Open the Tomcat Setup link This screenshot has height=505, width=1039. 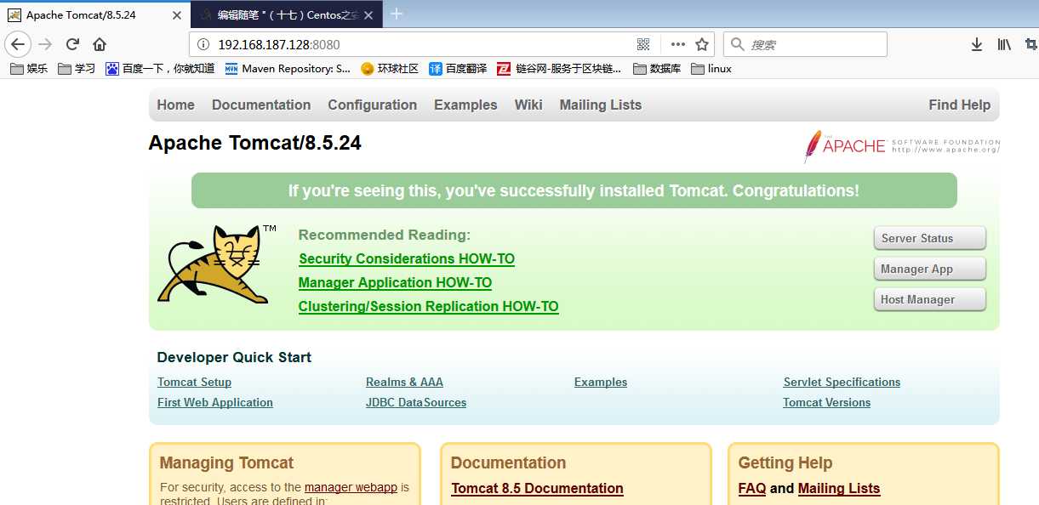194,382
